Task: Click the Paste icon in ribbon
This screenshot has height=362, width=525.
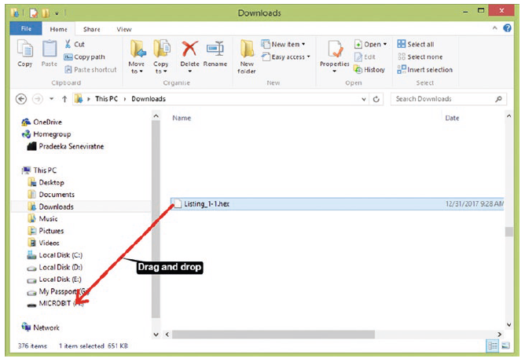Action: [50, 53]
